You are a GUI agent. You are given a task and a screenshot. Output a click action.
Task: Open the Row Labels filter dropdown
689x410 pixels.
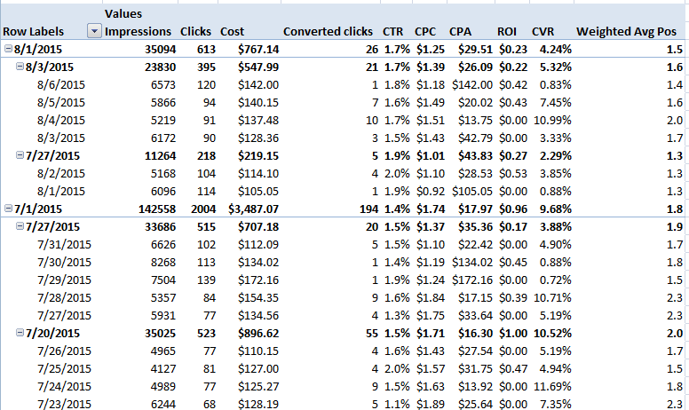[94, 31]
